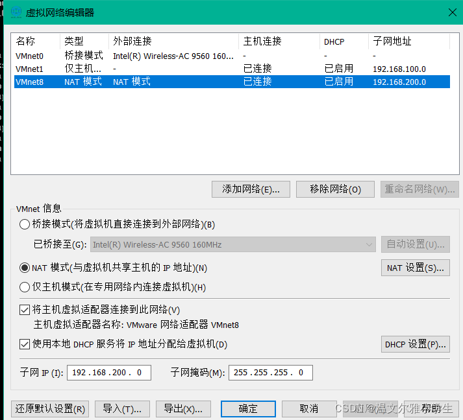Image resolution: width=463 pixels, height=420 pixels.
Task: Click the 子网地址 column header
Action: tap(409, 41)
